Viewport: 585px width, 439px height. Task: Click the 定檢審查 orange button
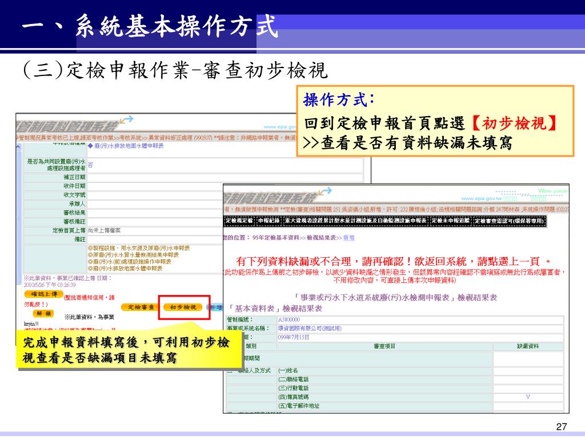click(x=141, y=307)
